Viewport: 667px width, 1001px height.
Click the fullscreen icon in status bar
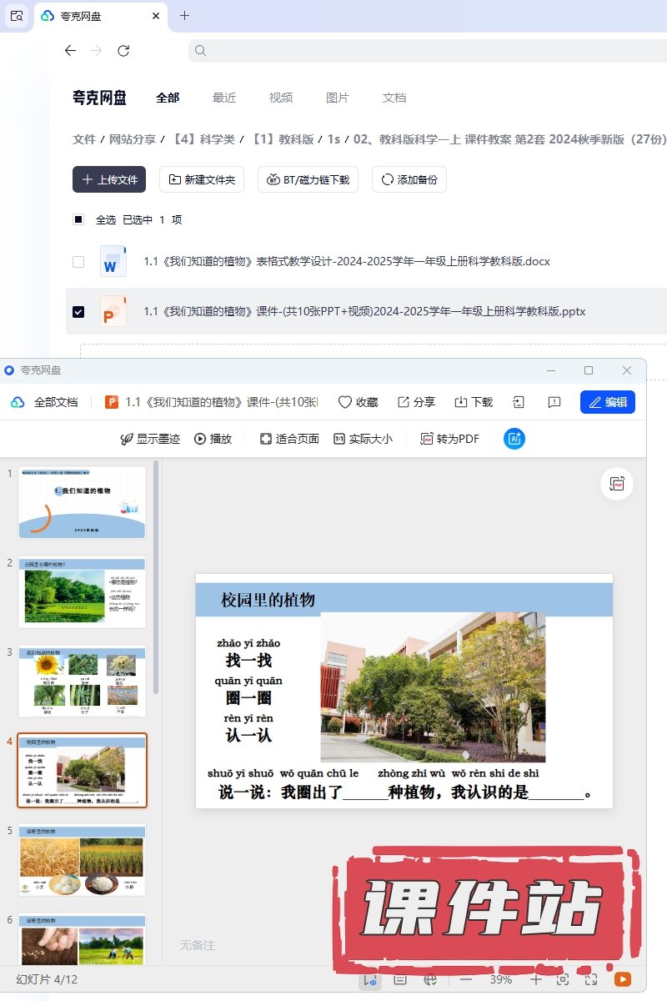[591, 979]
